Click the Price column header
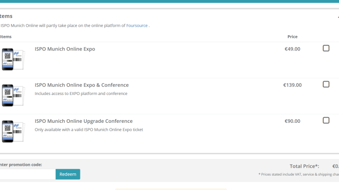The width and height of the screenshot is (339, 190). (x=292, y=37)
